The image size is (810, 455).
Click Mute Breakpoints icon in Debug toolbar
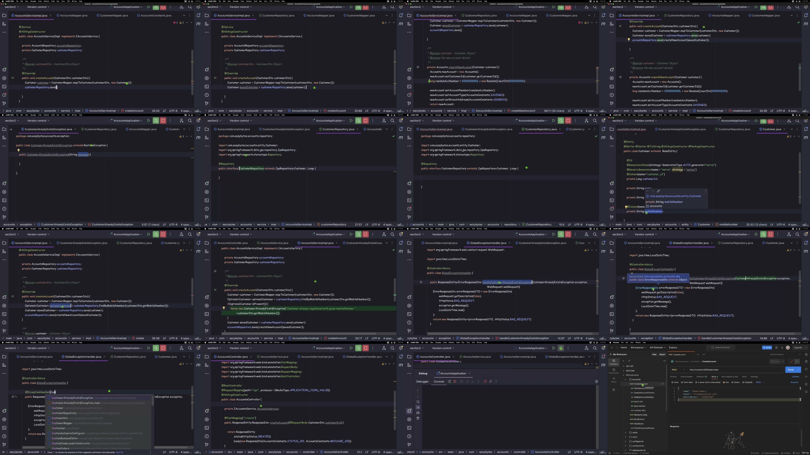click(x=491, y=381)
